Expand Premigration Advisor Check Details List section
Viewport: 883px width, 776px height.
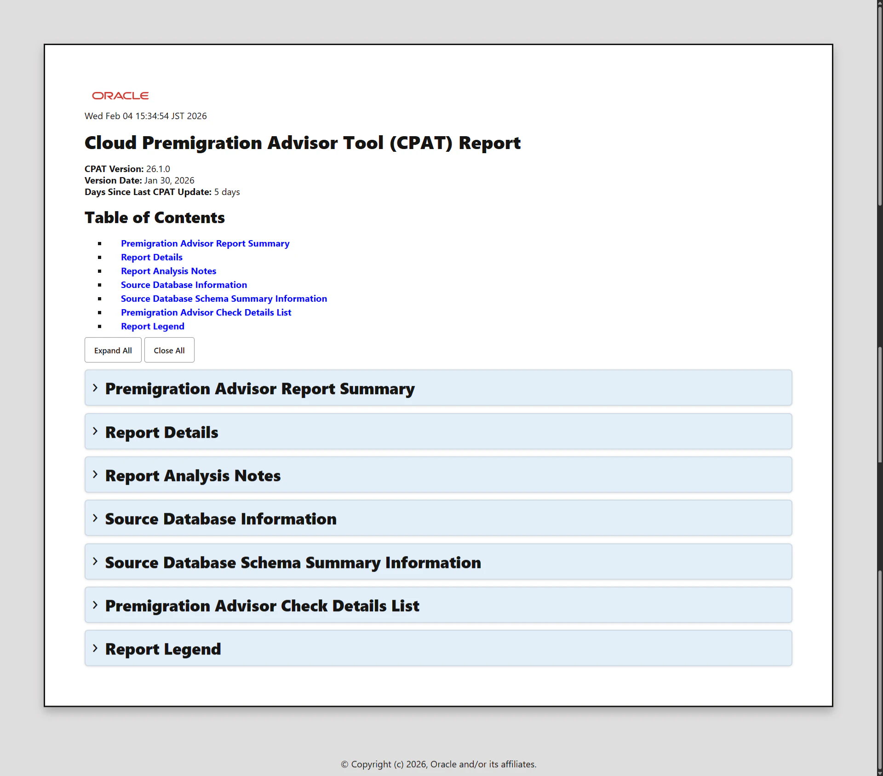(x=438, y=605)
